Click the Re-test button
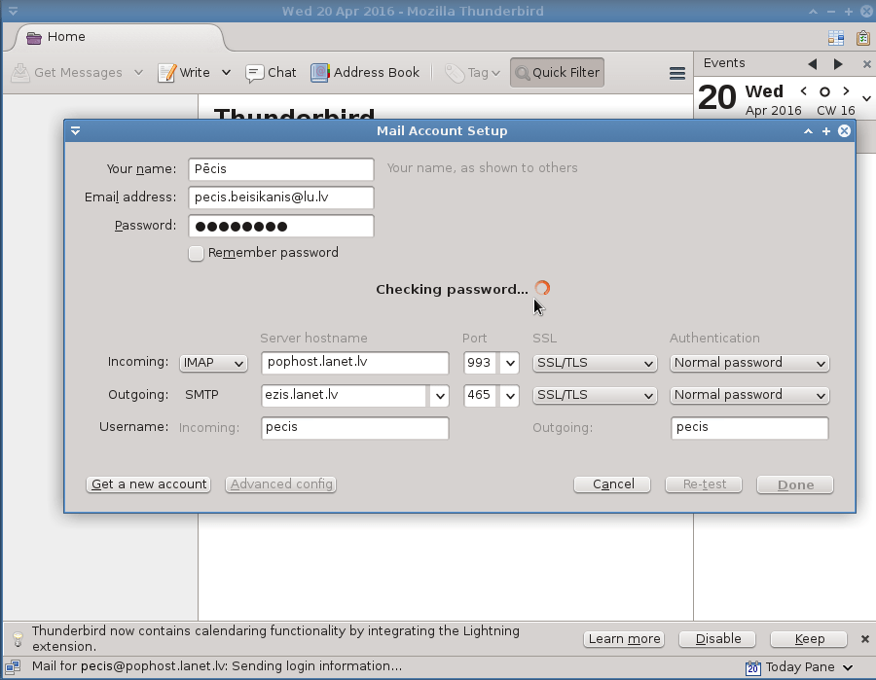876x680 pixels. [x=704, y=484]
